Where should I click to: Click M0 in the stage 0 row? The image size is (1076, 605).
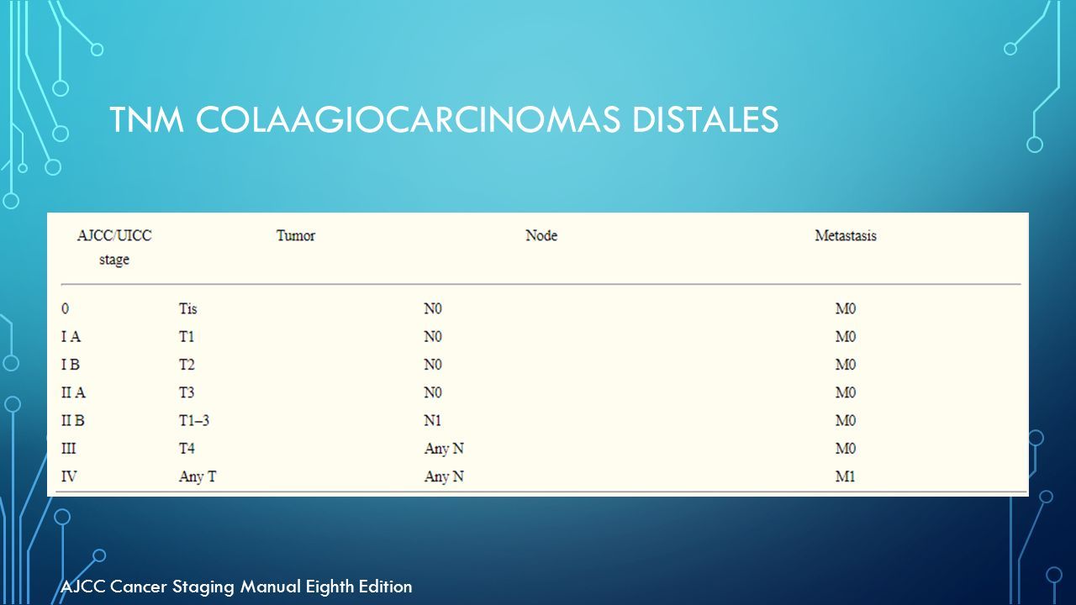click(x=845, y=308)
